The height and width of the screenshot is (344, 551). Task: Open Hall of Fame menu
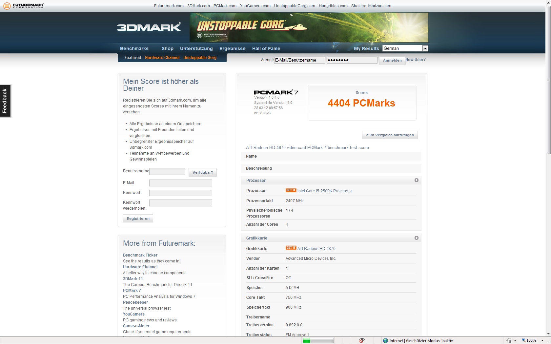(x=266, y=48)
